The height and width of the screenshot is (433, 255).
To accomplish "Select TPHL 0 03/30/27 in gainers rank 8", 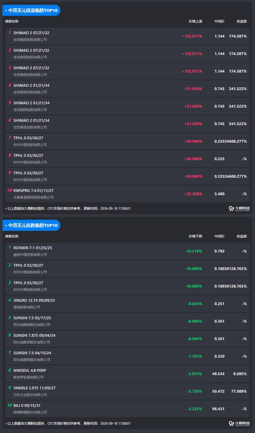I will pos(28,155).
